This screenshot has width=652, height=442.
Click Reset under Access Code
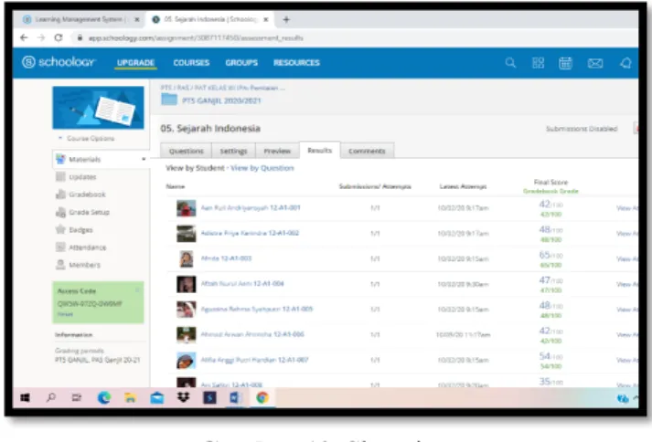point(65,314)
